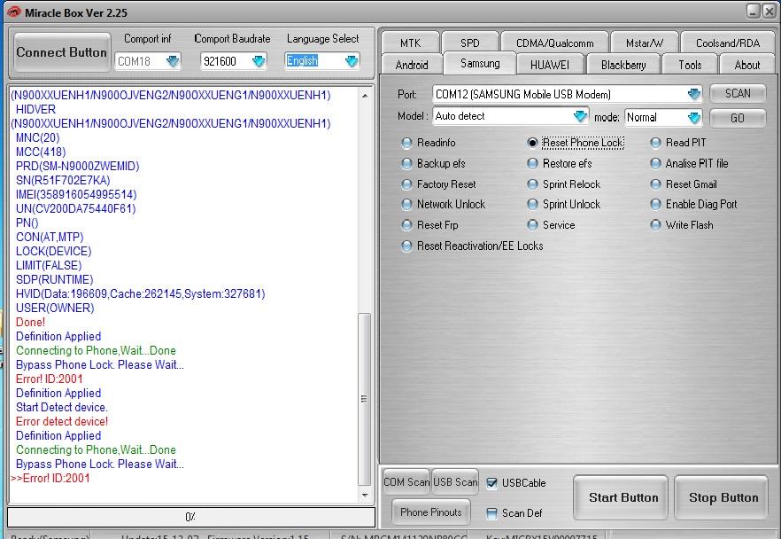Click the PRD(SM-N9000ZWEMID) log line

(77, 166)
